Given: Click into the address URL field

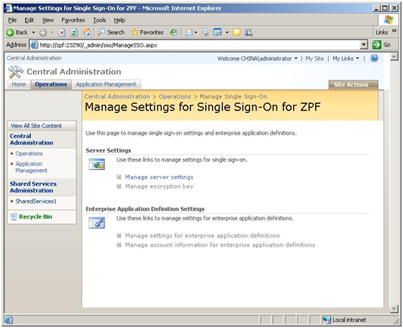Looking at the screenshot, I should coord(199,45).
